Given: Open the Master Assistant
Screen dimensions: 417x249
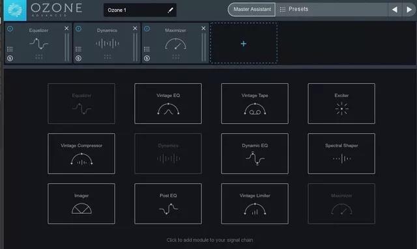Looking at the screenshot, I should pyautogui.click(x=252, y=9).
